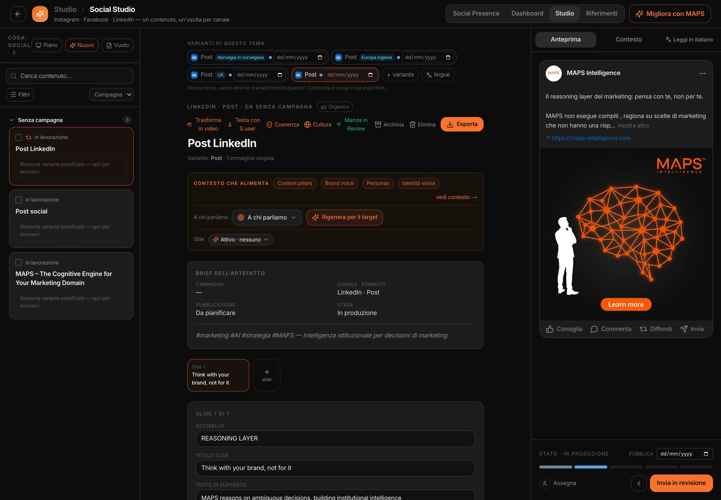Click the previous stage arrow near Invia in revisione

point(639,483)
